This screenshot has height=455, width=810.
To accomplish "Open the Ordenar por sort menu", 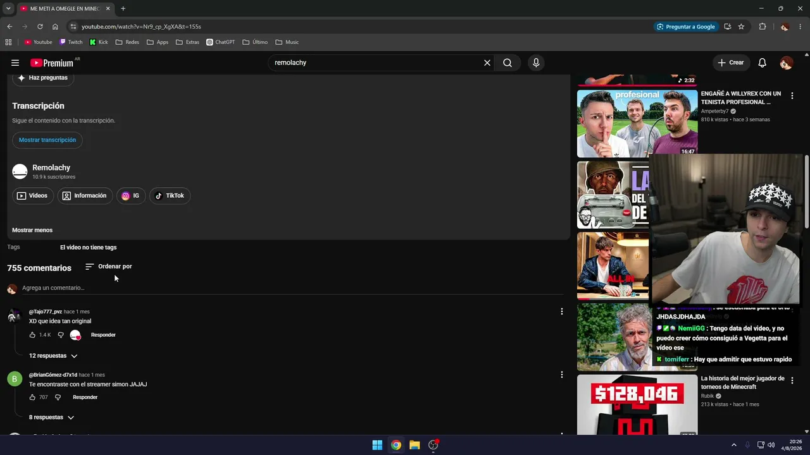I will [108, 267].
